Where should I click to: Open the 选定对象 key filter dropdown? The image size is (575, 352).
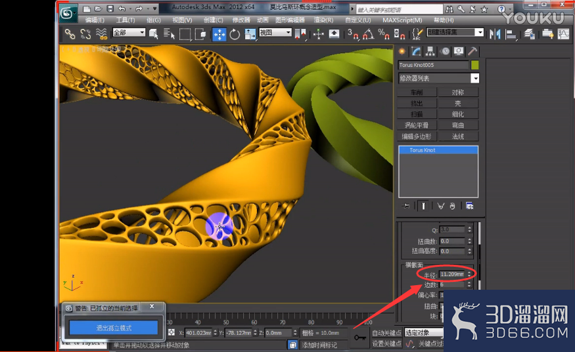(x=424, y=332)
